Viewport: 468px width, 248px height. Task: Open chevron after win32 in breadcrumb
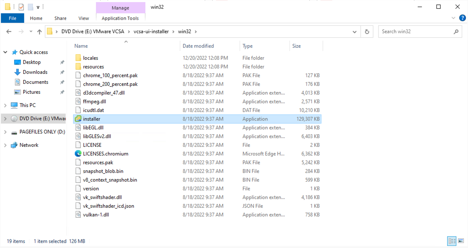196,32
